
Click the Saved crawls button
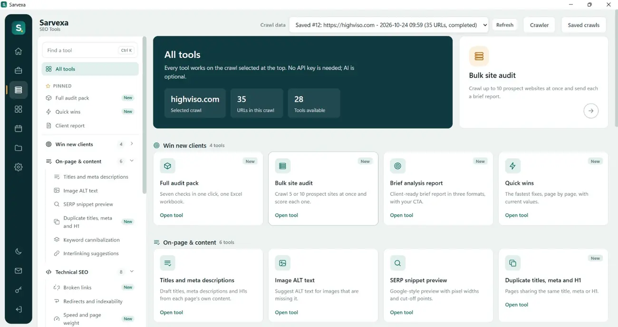click(584, 25)
